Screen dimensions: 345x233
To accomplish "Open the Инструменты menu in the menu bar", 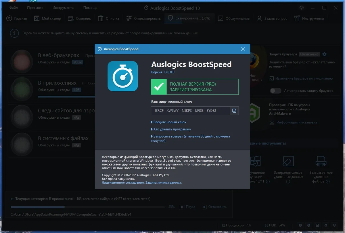I will pos(63,8).
